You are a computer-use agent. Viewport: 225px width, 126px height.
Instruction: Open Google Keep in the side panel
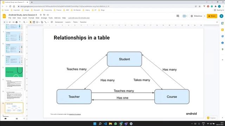(x=223, y=30)
